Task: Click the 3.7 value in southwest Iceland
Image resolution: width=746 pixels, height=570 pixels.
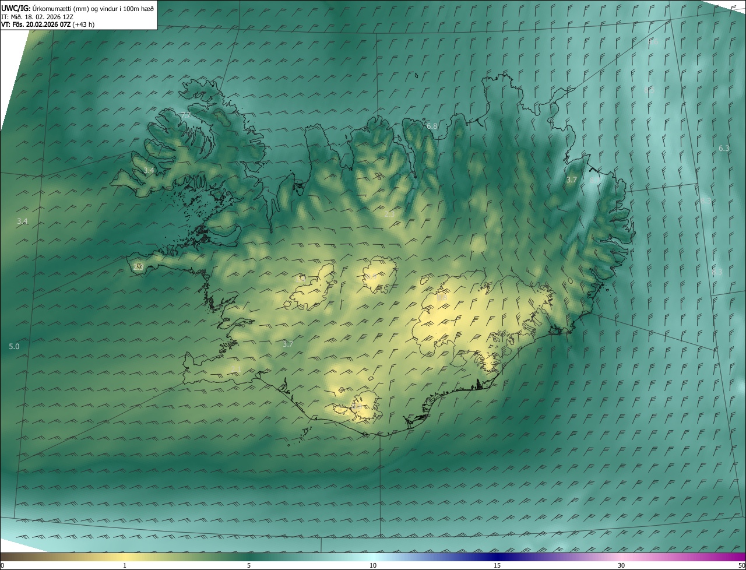Action: 287,344
